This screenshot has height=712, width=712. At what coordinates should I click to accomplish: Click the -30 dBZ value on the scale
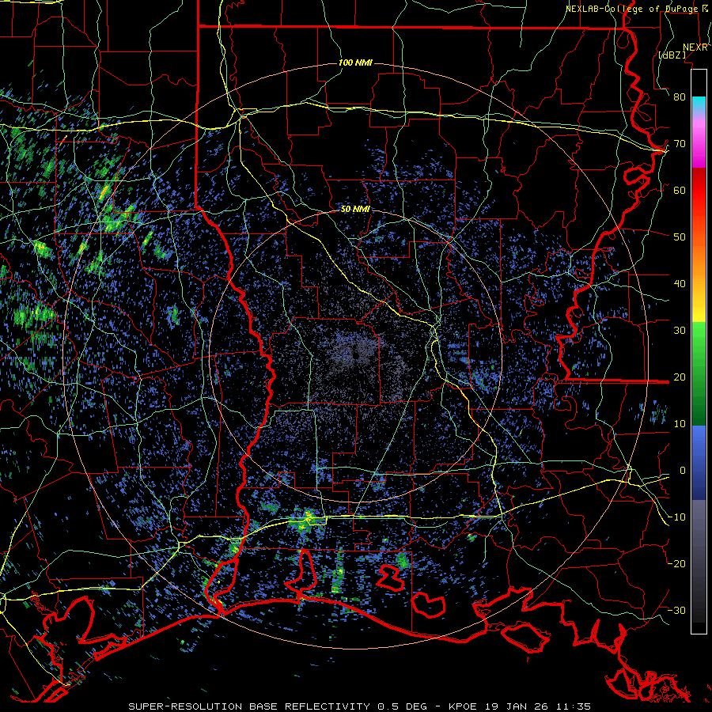tap(676, 610)
